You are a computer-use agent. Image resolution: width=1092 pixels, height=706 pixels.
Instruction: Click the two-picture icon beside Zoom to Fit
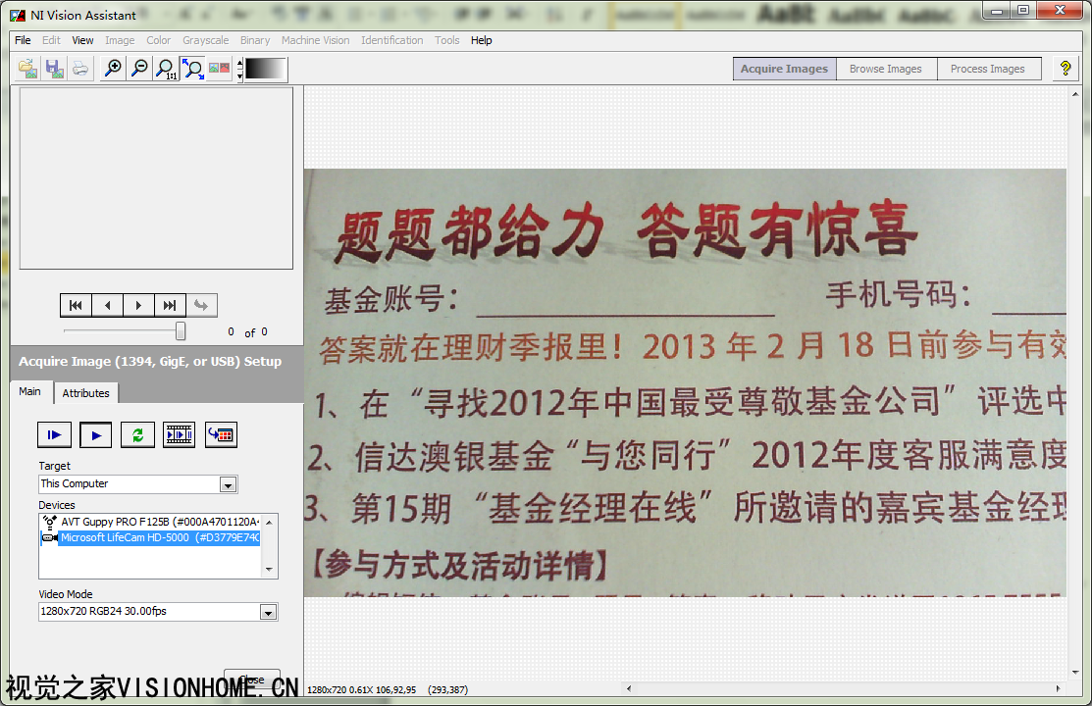[219, 69]
